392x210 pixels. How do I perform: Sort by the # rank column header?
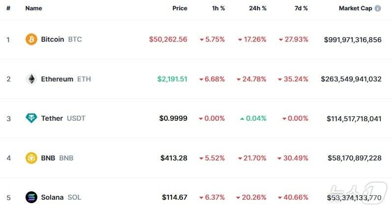8,8
